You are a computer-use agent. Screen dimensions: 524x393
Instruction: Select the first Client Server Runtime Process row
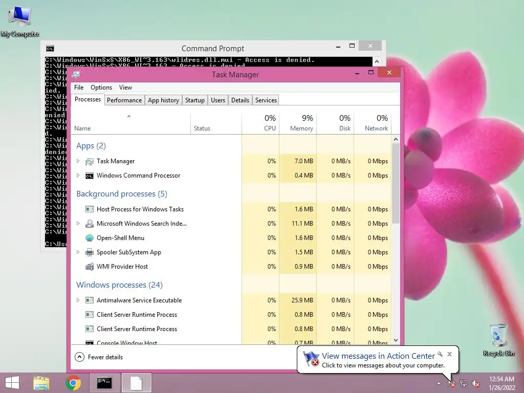pyautogui.click(x=231, y=315)
